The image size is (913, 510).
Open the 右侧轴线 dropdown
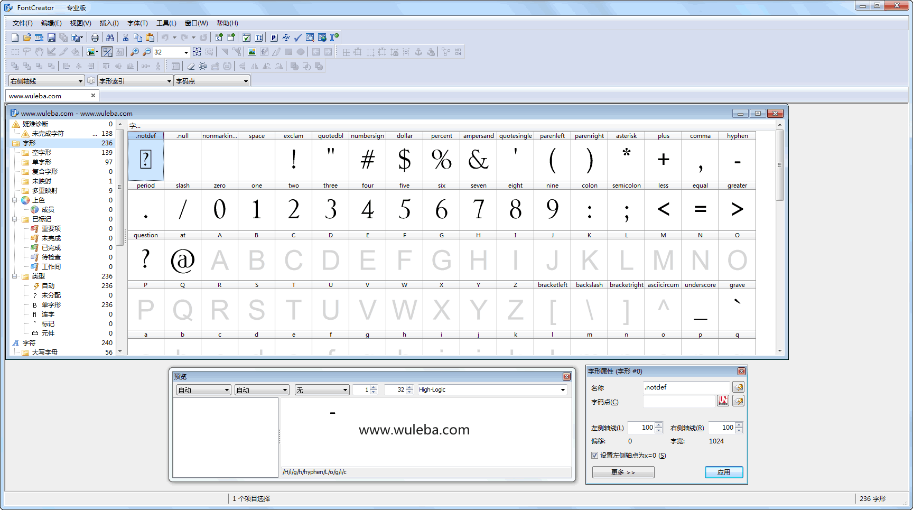pos(80,81)
